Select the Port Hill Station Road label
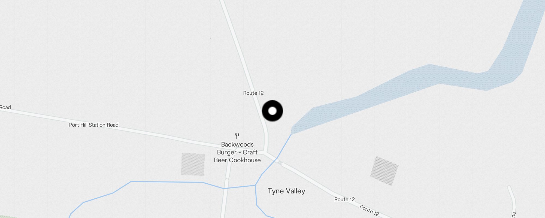 pyautogui.click(x=93, y=125)
